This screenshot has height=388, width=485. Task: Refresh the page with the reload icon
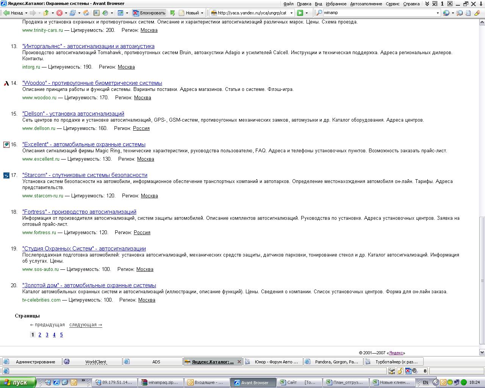point(73,13)
